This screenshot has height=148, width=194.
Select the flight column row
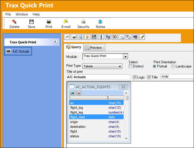tap(96, 131)
